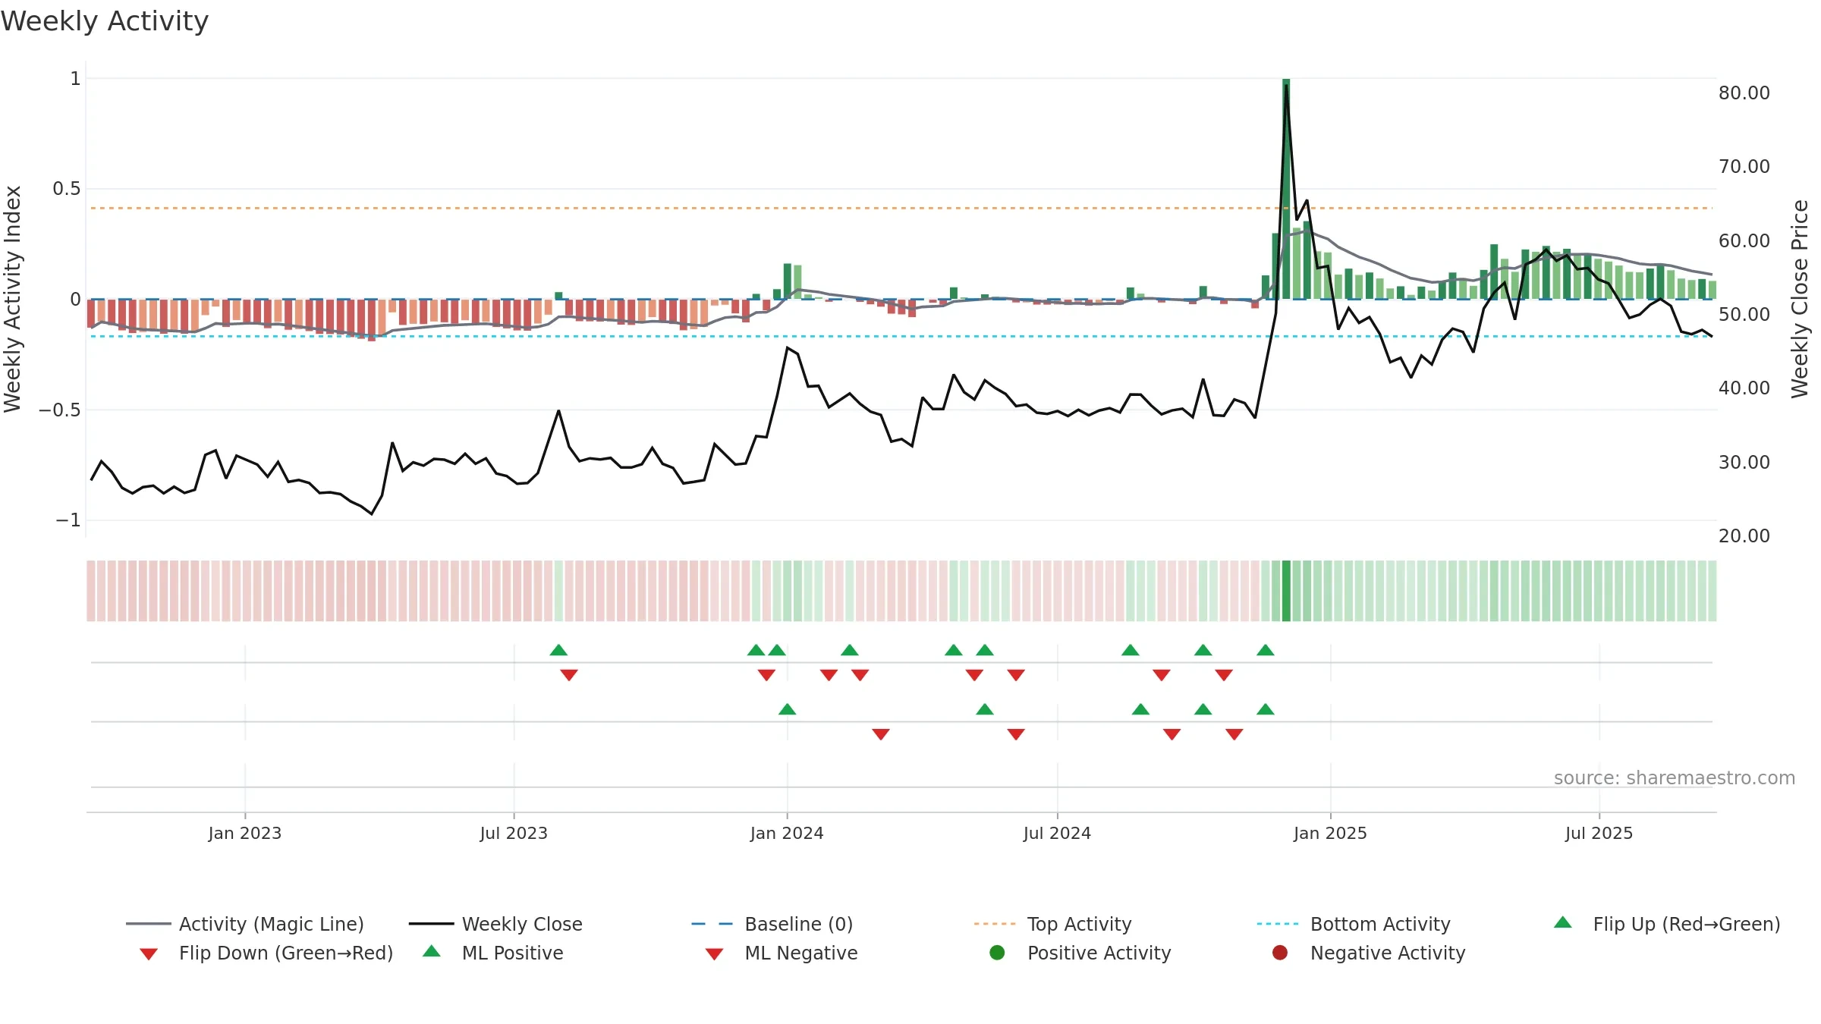Click the tallest dark green activity bar
This screenshot has width=1821, height=1024.
pyautogui.click(x=1286, y=189)
